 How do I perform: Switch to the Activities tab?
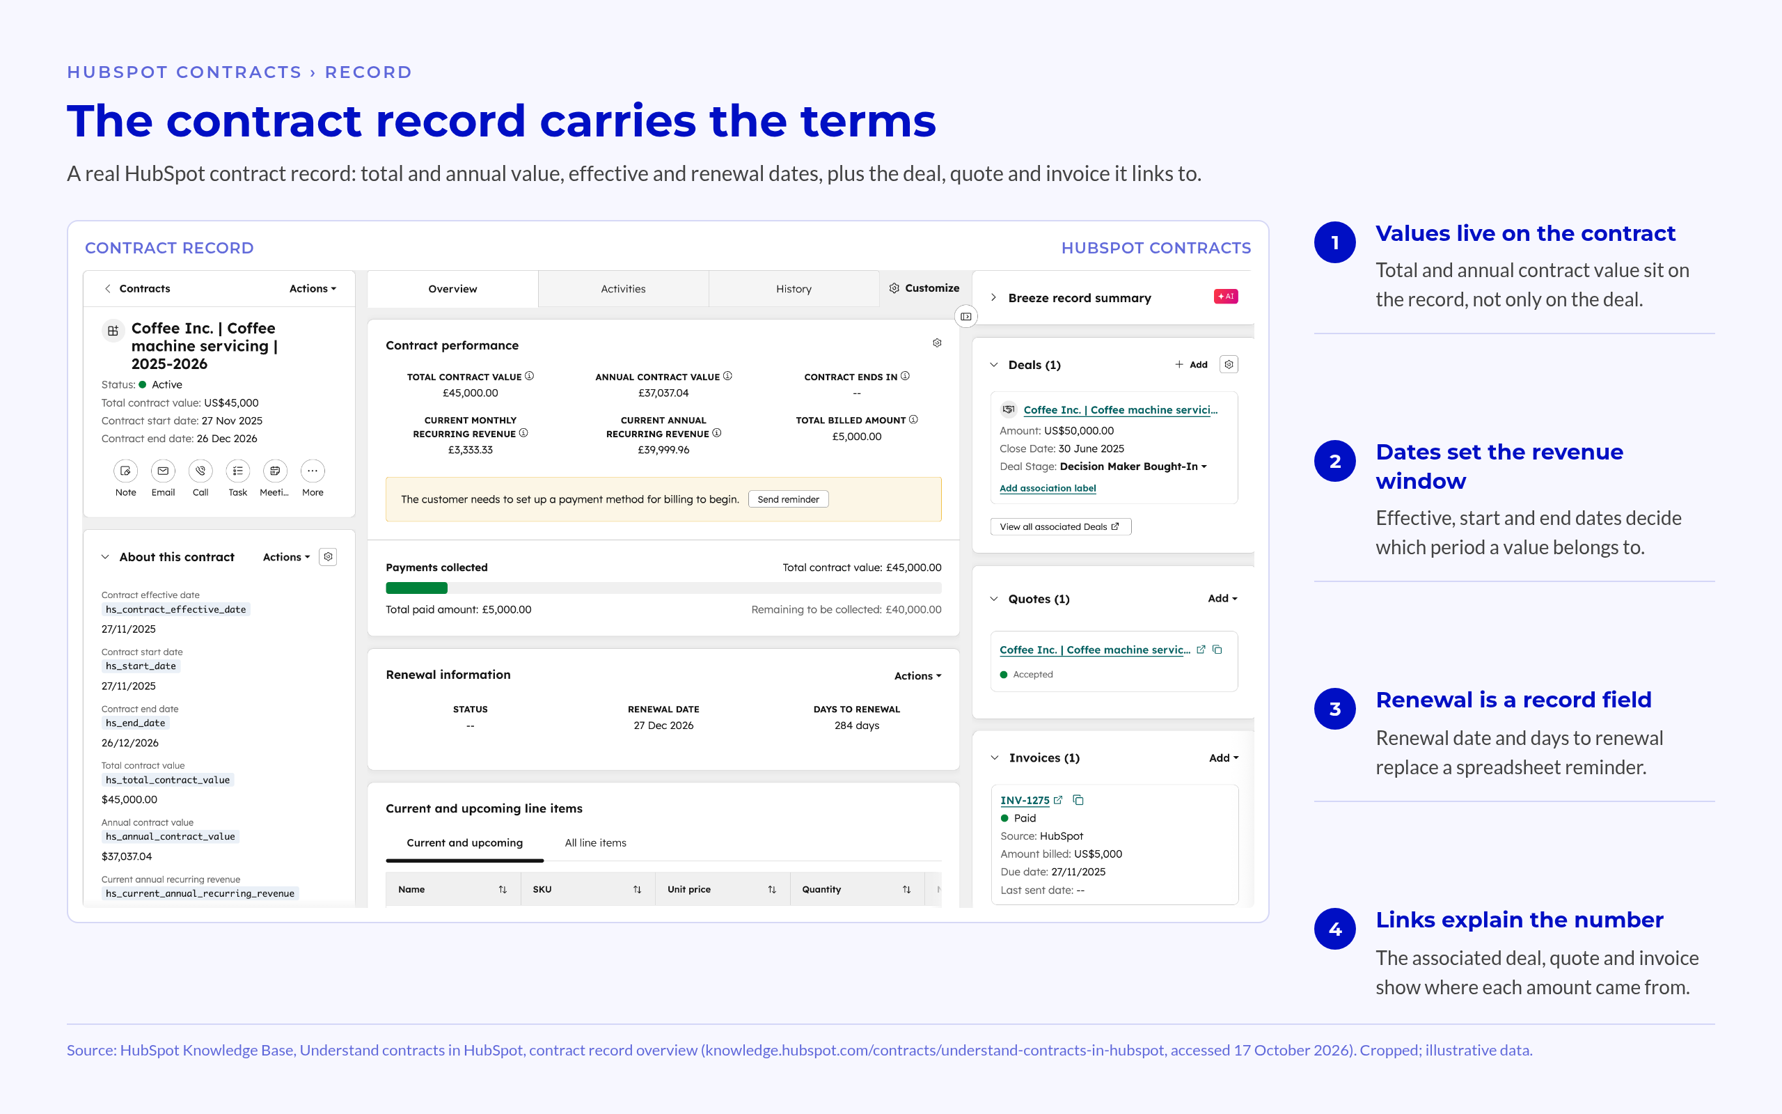[623, 289]
